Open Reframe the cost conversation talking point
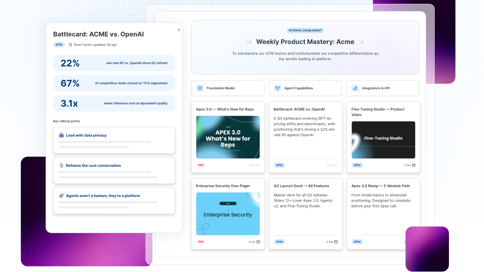This screenshot has height=272, width=484. coord(114,171)
